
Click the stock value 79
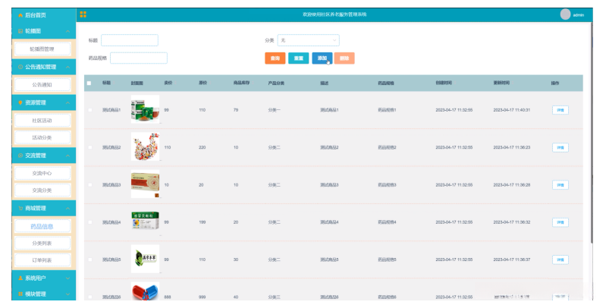tap(236, 110)
